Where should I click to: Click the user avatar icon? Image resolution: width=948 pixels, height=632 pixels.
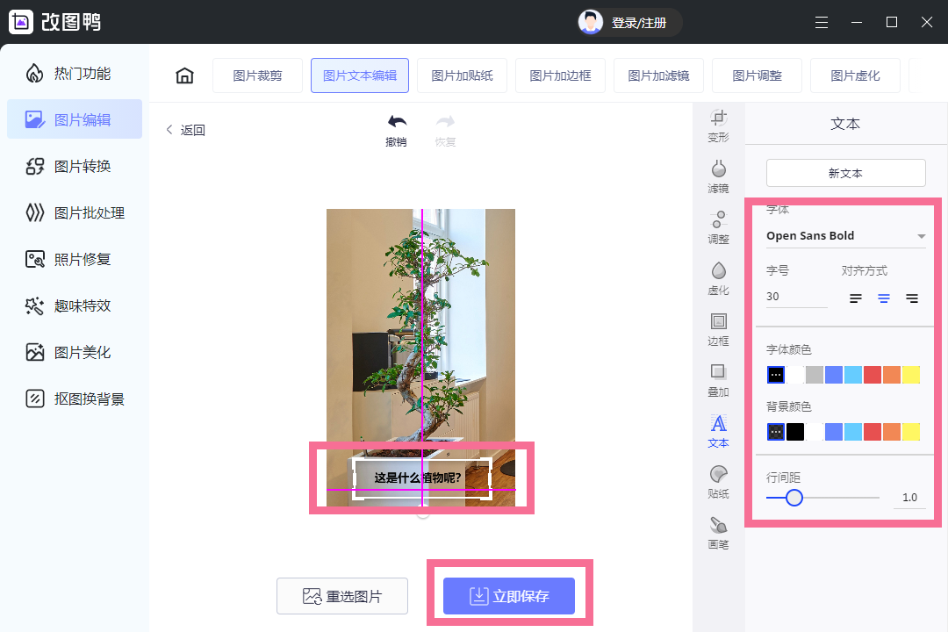coord(591,22)
